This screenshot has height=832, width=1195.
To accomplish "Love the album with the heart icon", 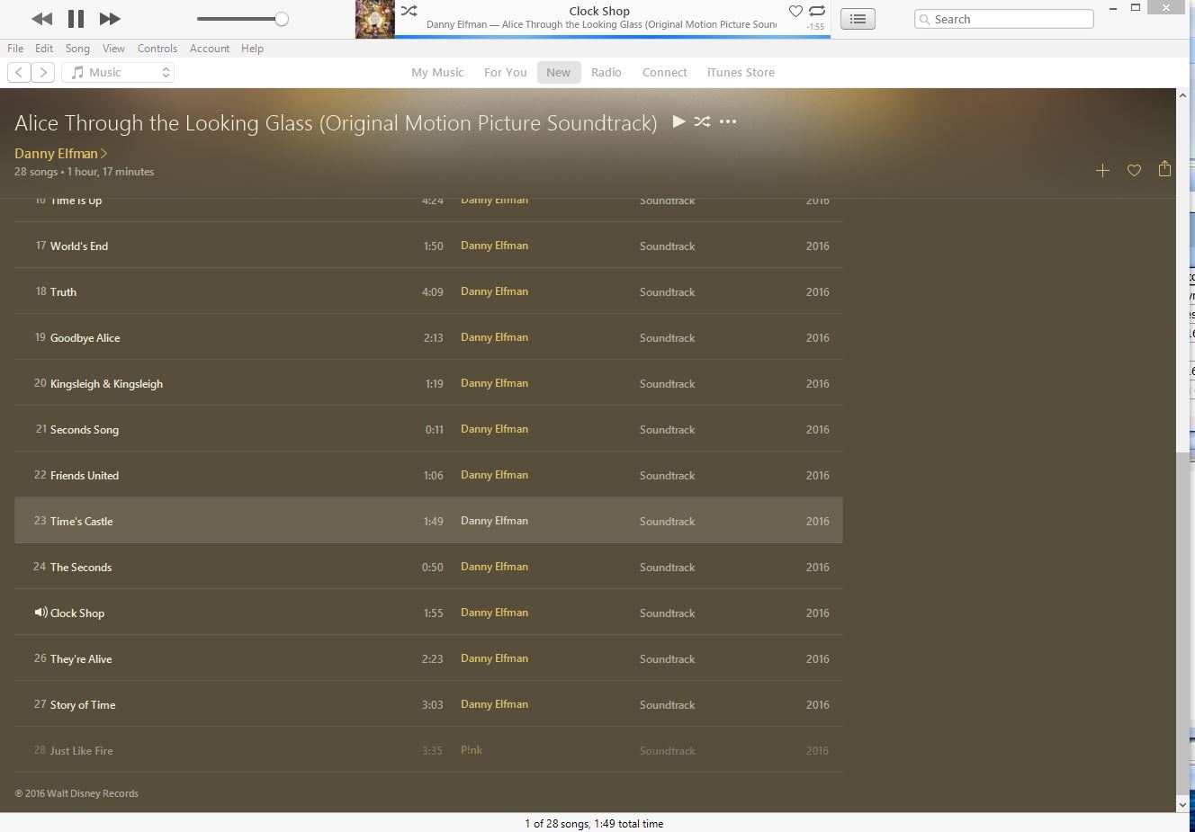I will point(1134,171).
